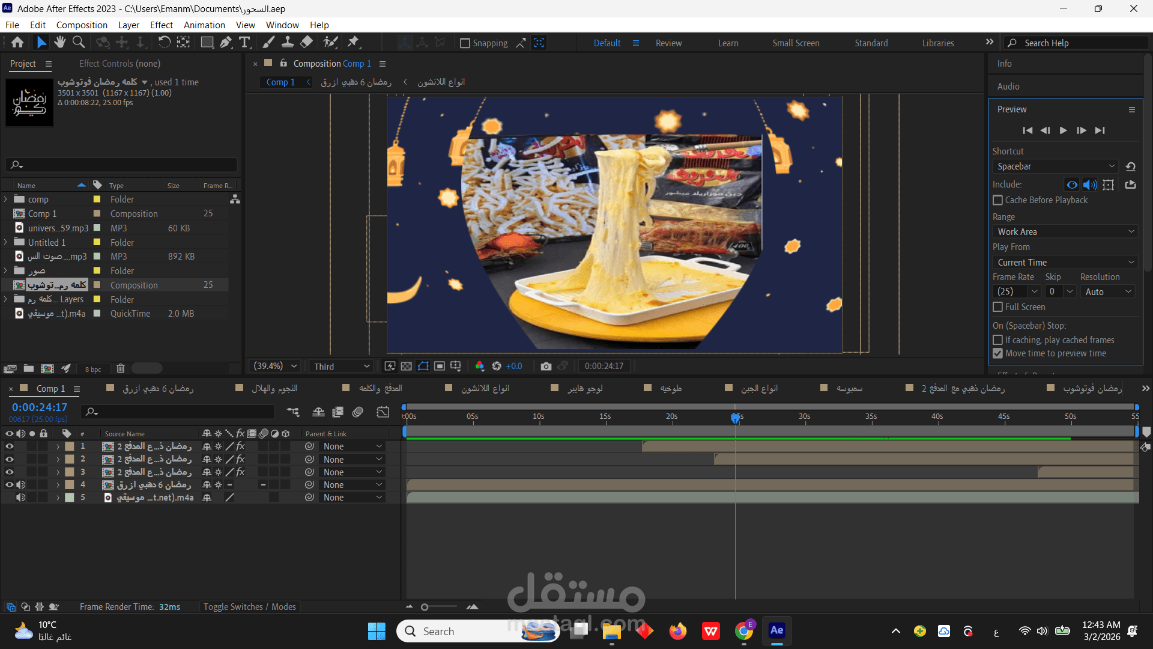Image resolution: width=1153 pixels, height=649 pixels.
Task: Click Toggle Switches / Modes button
Action: tap(249, 607)
